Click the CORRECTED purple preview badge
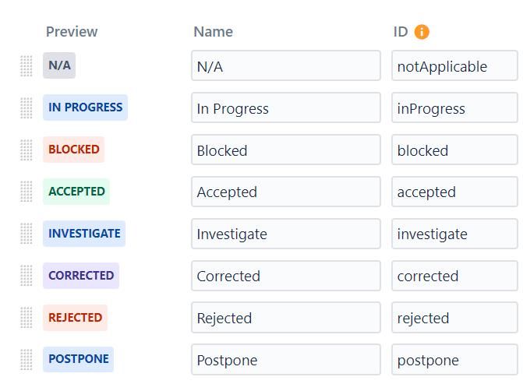Viewport: 523px width, 384px height. [x=81, y=275]
